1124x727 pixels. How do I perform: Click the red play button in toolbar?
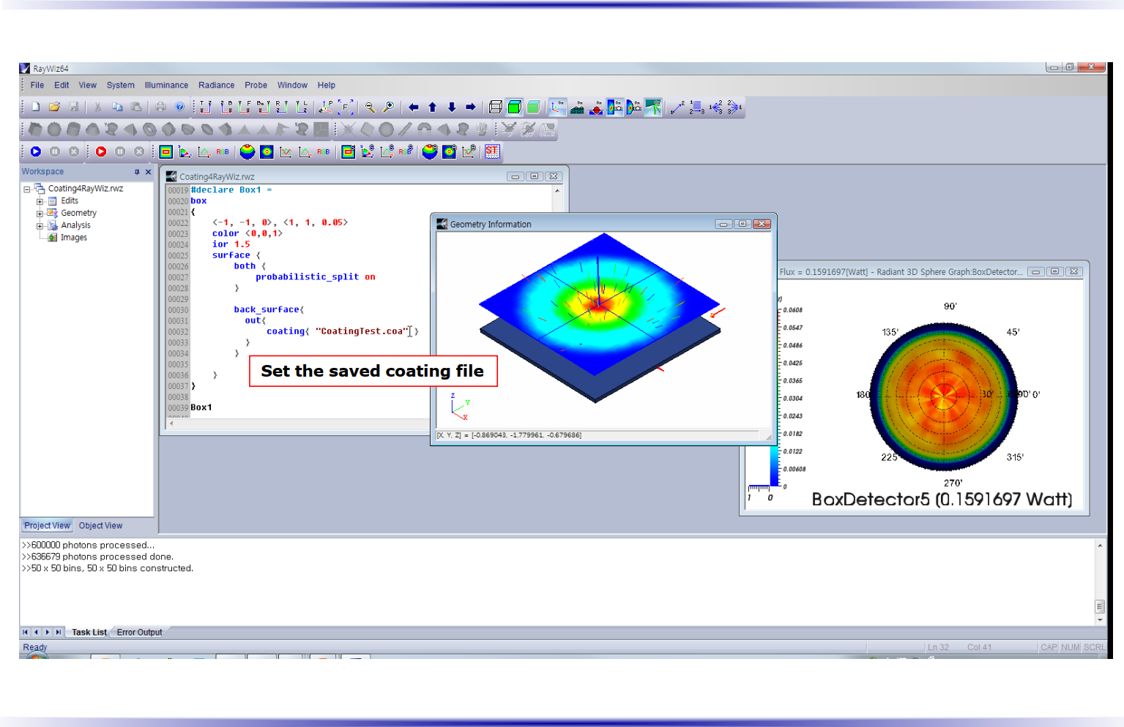(x=101, y=151)
